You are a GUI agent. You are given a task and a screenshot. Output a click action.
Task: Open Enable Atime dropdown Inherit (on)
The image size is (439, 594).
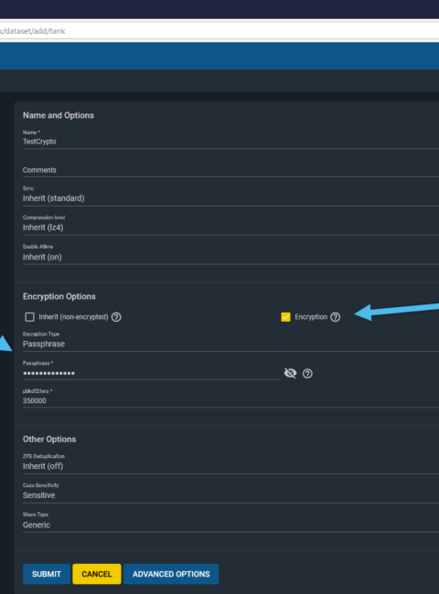230,257
